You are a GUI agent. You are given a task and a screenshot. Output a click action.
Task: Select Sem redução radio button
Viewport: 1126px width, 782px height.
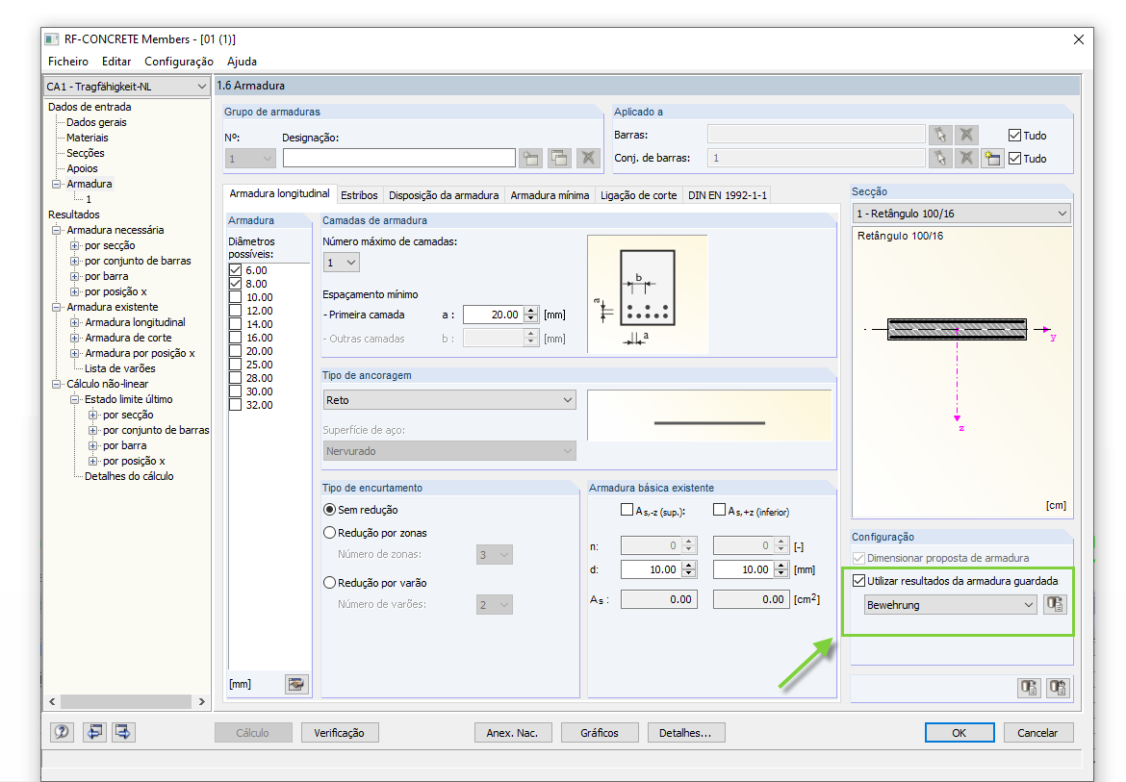tap(329, 510)
